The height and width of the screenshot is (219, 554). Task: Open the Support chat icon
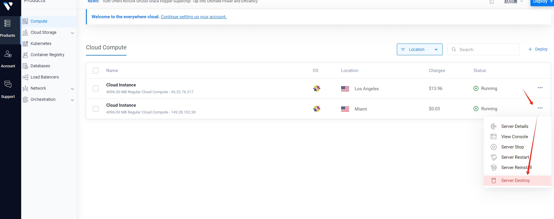point(8,84)
